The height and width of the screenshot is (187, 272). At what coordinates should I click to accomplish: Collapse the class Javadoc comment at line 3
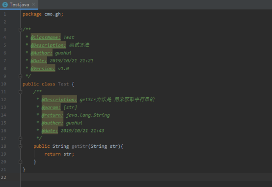coord(20,29)
